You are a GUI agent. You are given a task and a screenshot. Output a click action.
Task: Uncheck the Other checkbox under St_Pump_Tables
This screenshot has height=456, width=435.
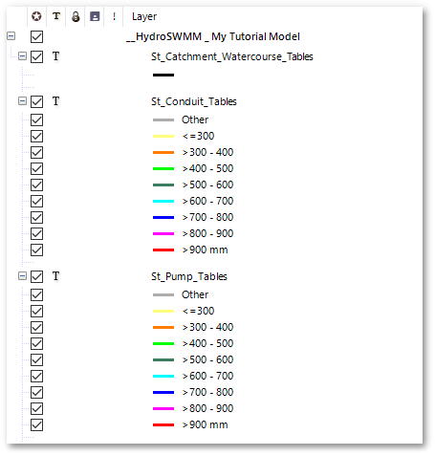point(36,295)
